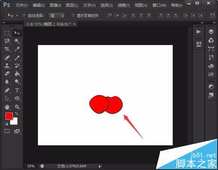This screenshot has height=170, width=218.
Task: Select the document tab 椭圆 2, RGB/8
Action: click(x=49, y=24)
